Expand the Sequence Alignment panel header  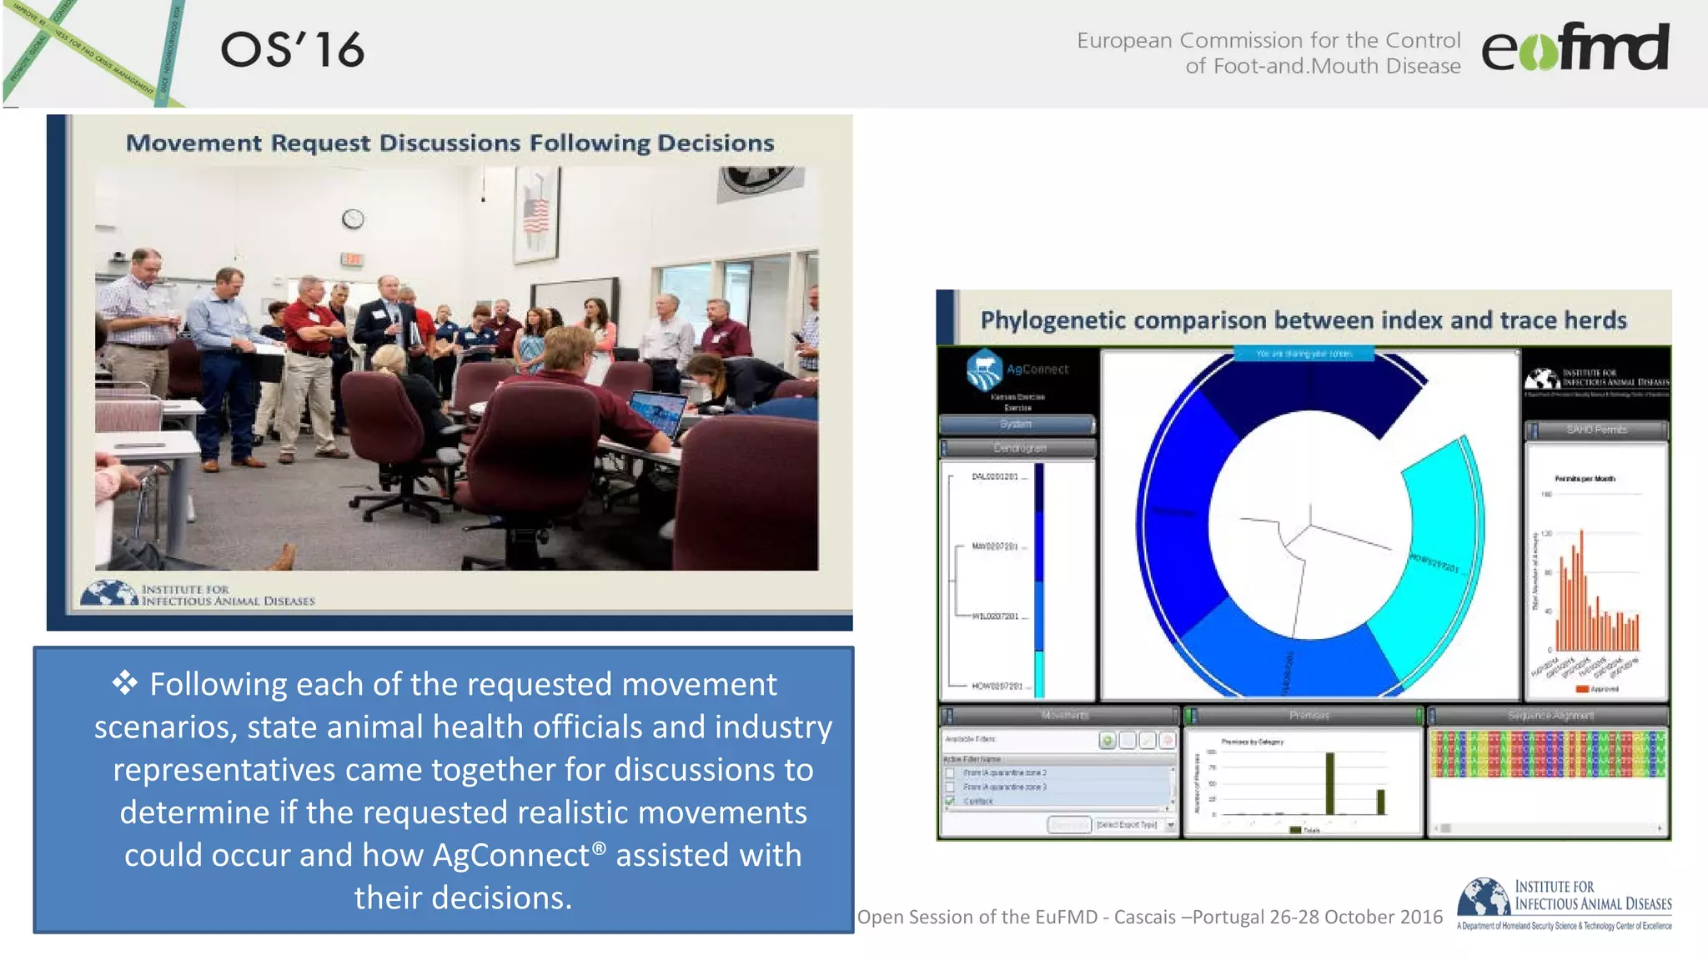[1550, 716]
